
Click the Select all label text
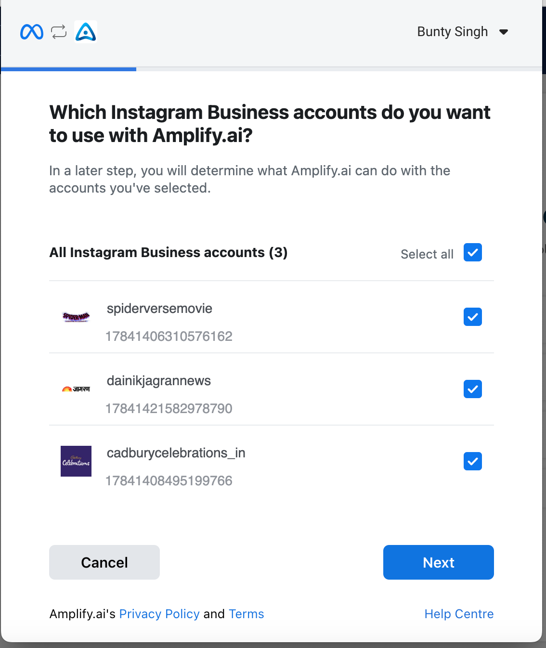click(427, 254)
